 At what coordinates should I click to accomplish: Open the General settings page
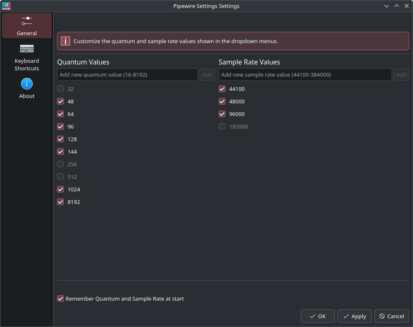[x=26, y=26]
